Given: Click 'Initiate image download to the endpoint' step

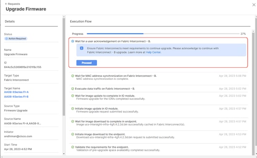Looking at the screenshot, I should pos(100,134).
